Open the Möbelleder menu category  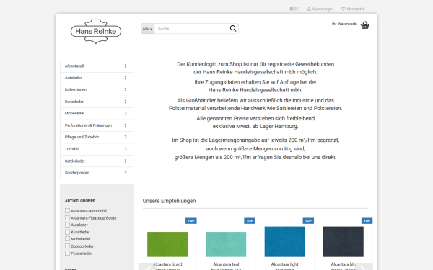(x=97, y=114)
